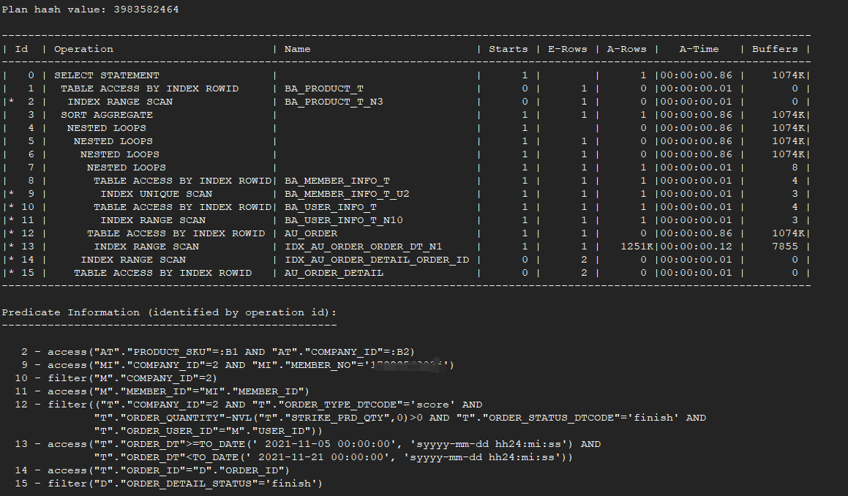Click the IDX_AU_ORDER_ORDER_DT_N1 index name
The height and width of the screenshot is (496, 848).
pos(363,247)
